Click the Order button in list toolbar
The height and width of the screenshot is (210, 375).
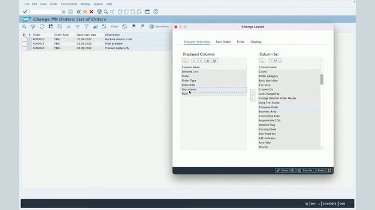[x=115, y=26]
